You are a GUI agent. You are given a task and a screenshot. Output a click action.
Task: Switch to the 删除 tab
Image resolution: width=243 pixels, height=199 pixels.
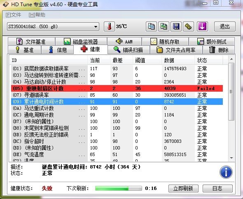click(219, 50)
